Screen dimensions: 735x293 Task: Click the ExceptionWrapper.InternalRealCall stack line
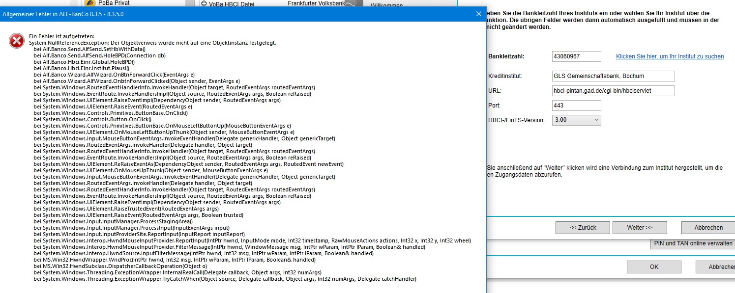click(177, 273)
